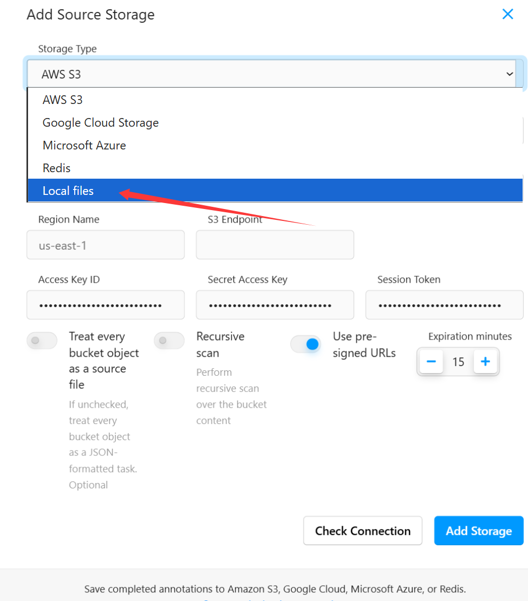Choose Local files storage option
The image size is (528, 601).
coord(275,191)
